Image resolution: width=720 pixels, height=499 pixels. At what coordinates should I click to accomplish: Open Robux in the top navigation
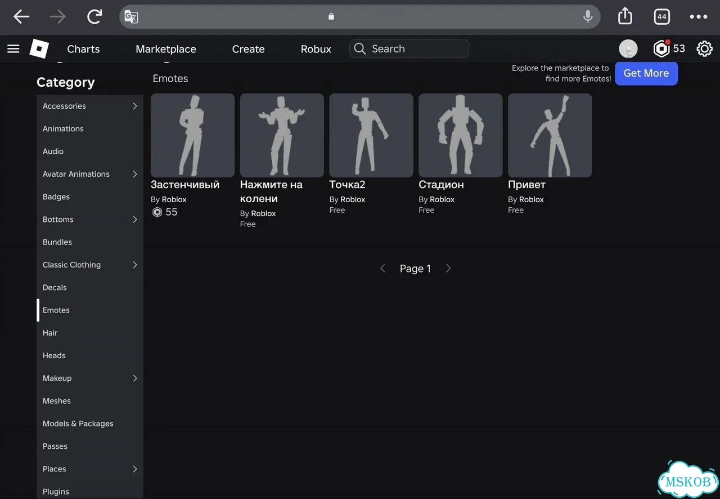[x=316, y=49]
